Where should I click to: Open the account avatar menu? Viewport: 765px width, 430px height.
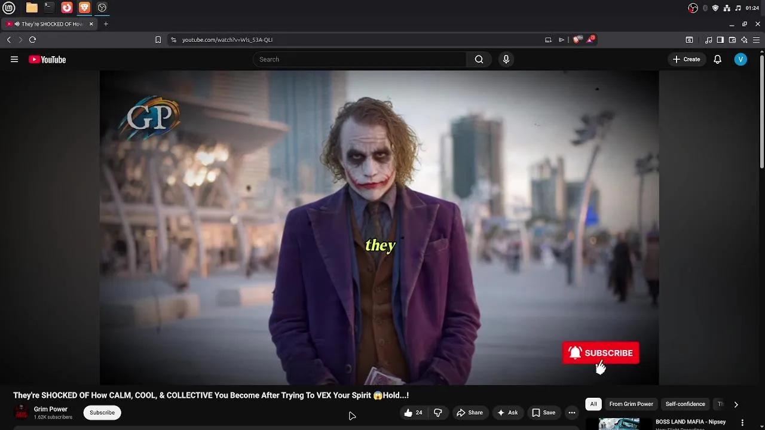click(740, 59)
